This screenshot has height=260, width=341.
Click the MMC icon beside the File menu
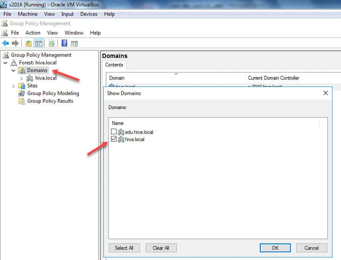point(5,33)
